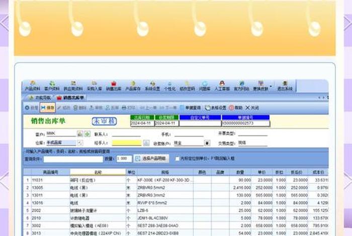Viewport: 352px width, 236px height.
Task: Click the 修改密码 icon
Action: 186,85
